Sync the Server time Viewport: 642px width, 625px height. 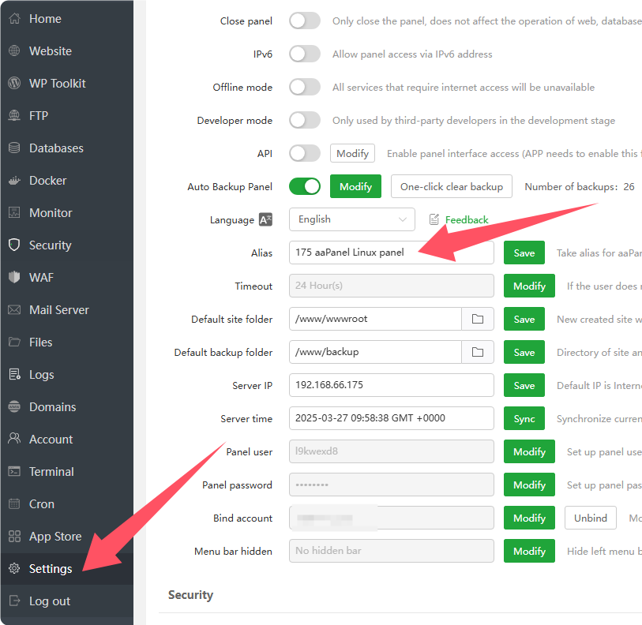pos(524,419)
